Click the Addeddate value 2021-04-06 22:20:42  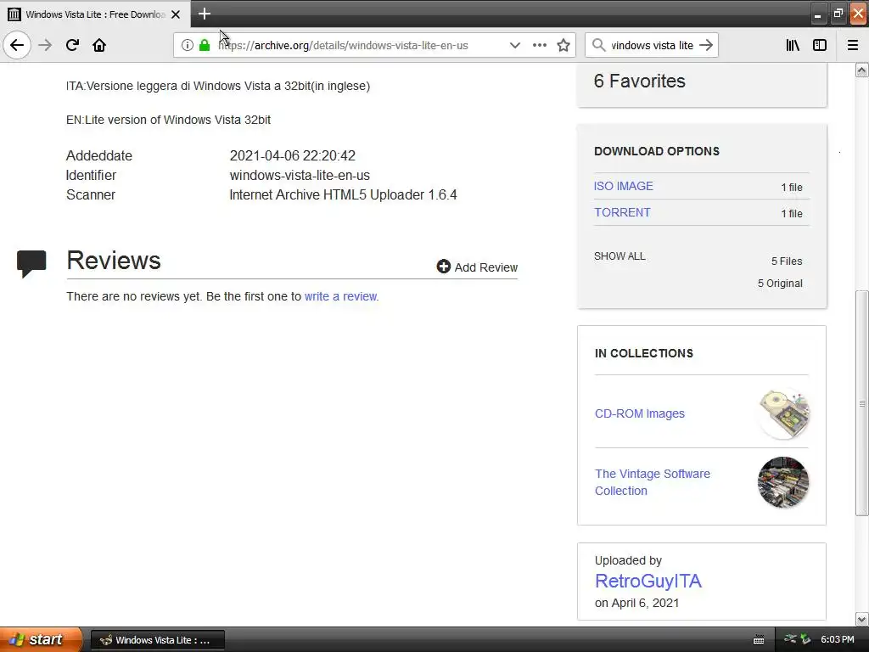click(x=293, y=156)
